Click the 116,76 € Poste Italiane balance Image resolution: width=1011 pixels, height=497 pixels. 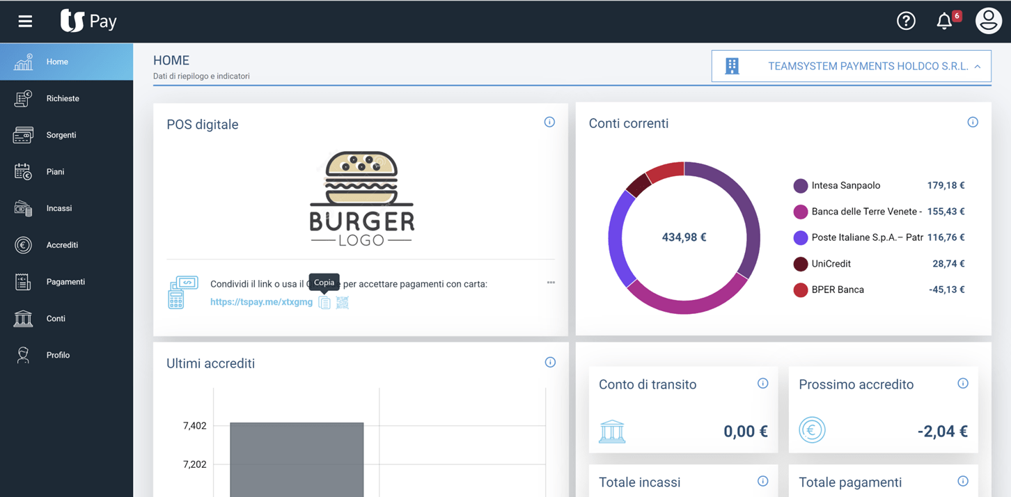tap(946, 237)
